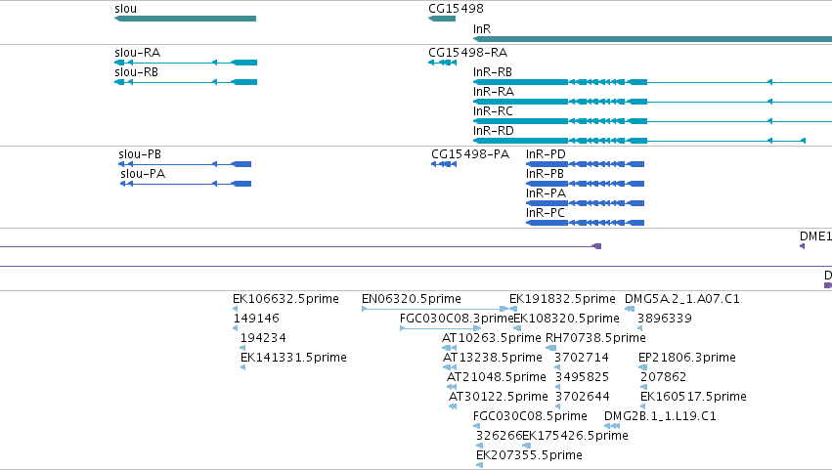
Task: Open the 207862 feature label
Action: tap(663, 378)
